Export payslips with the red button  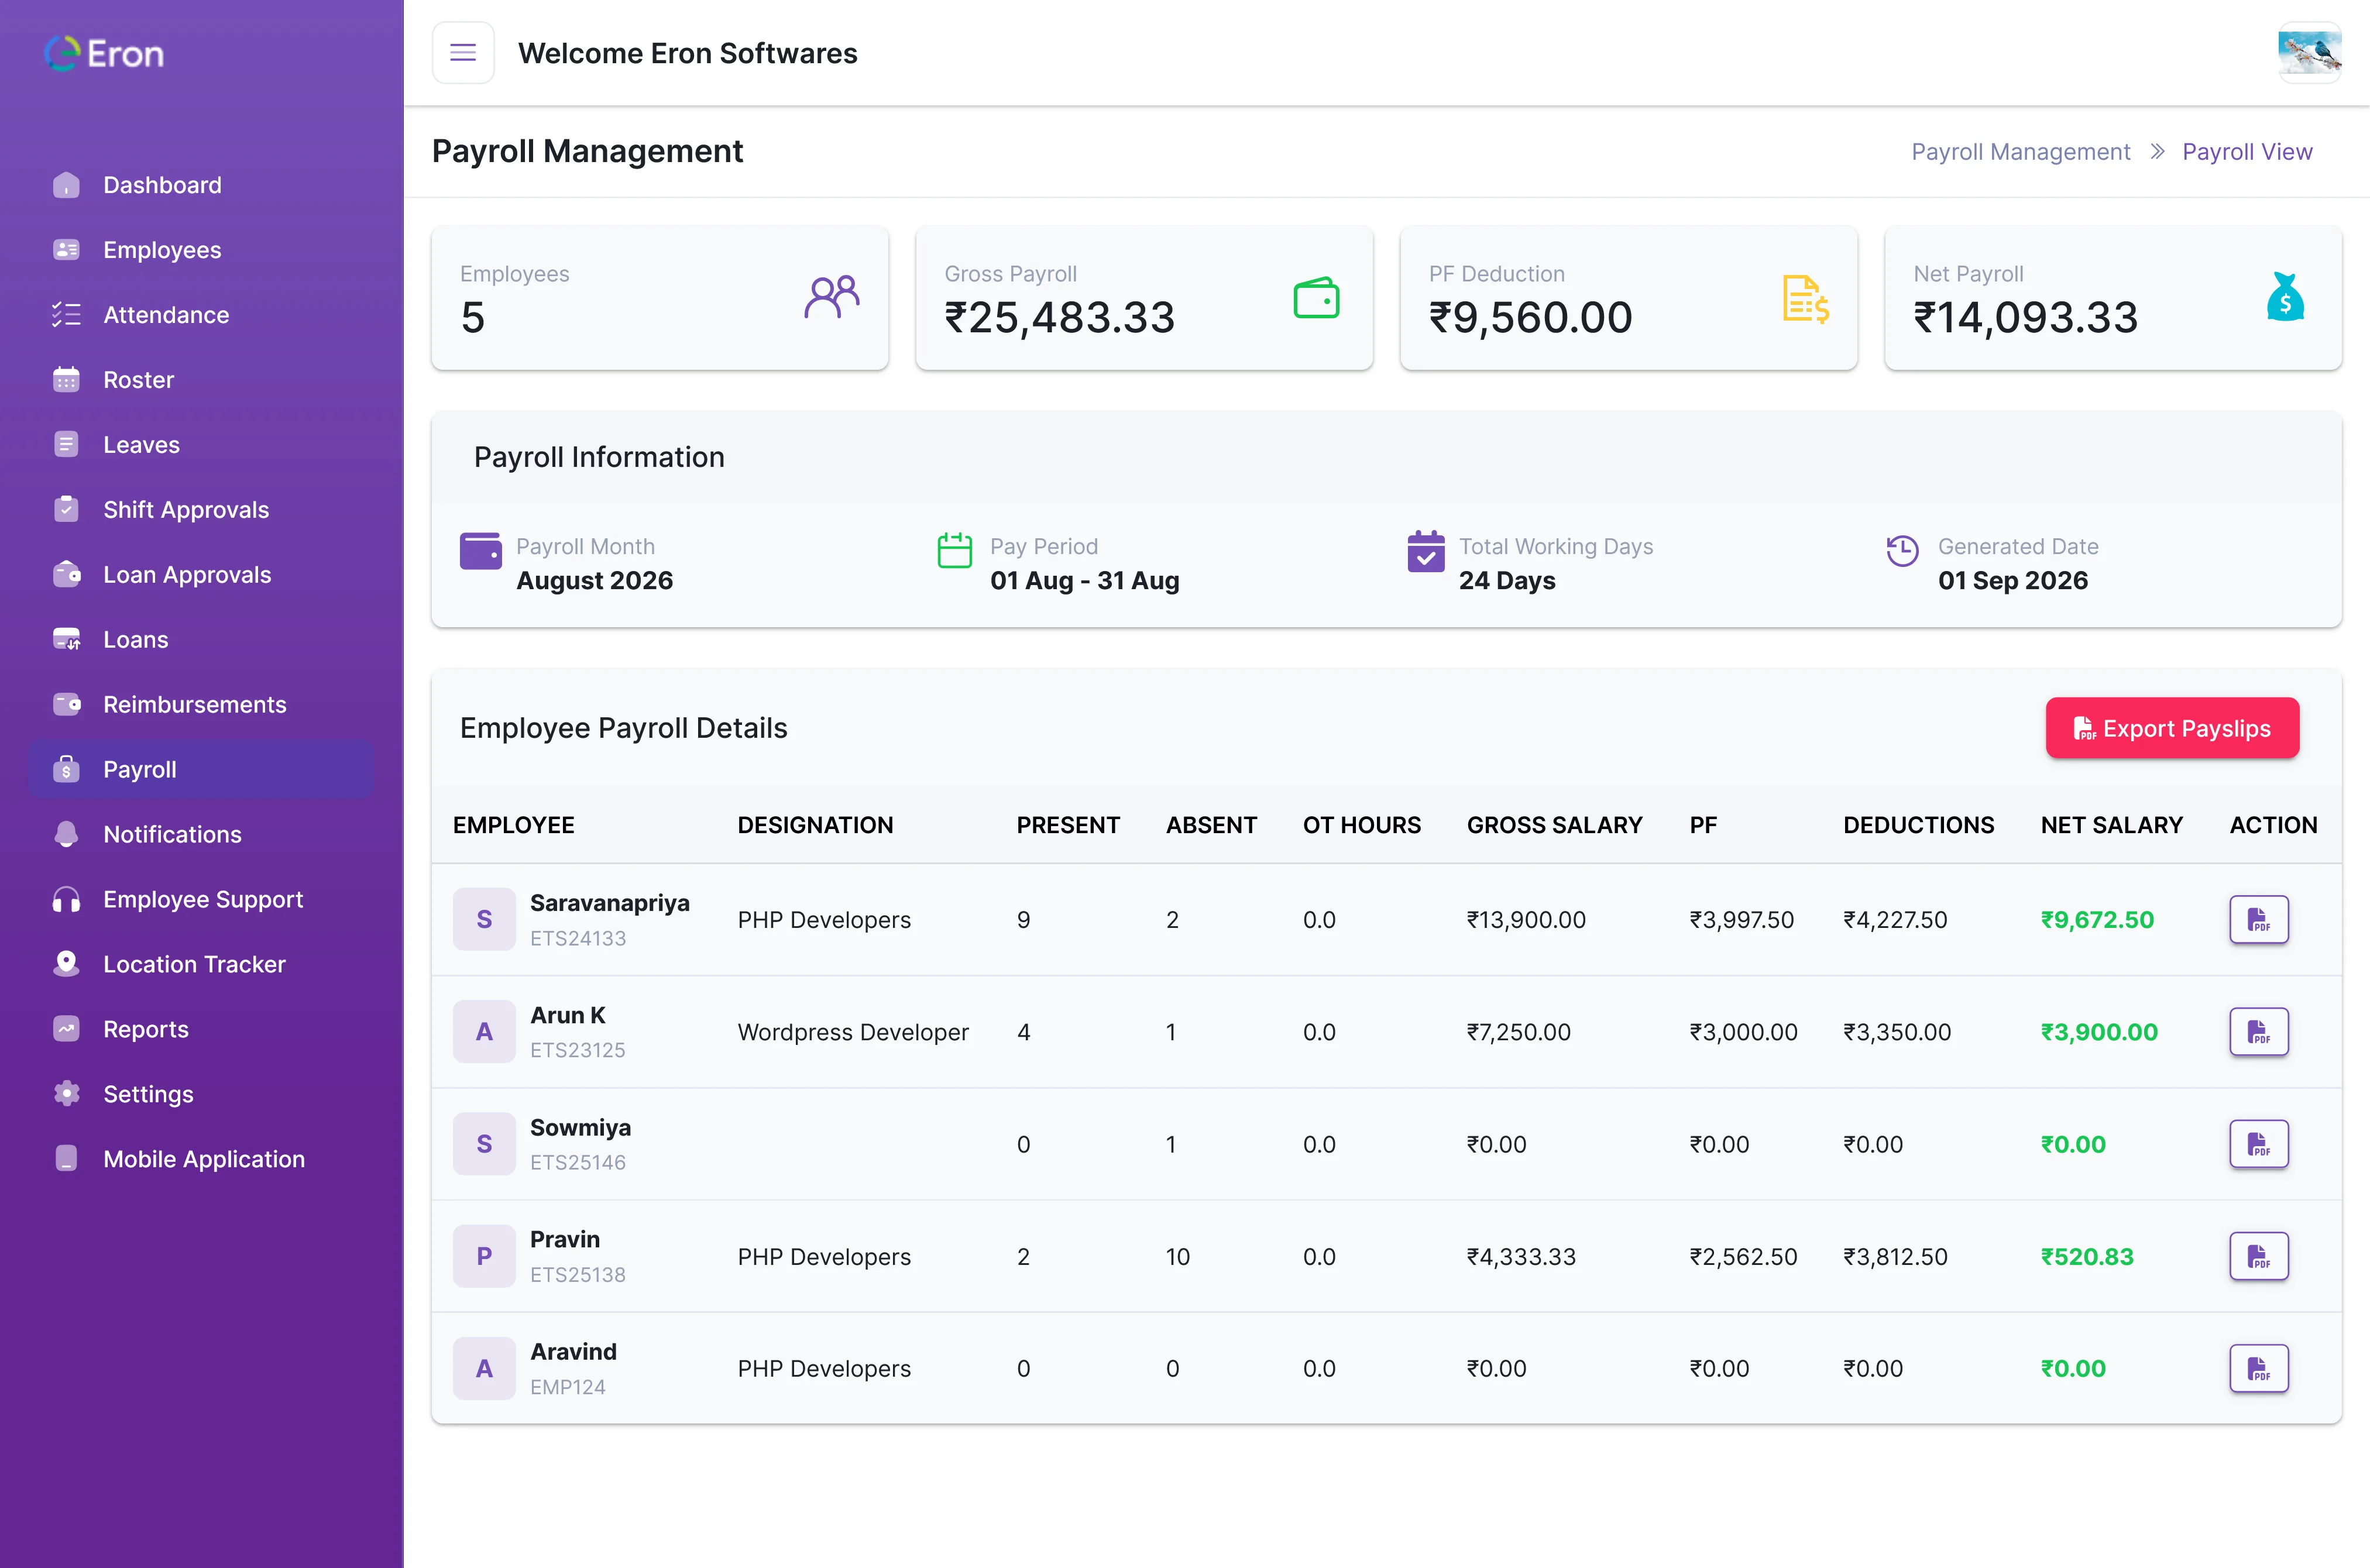click(x=2172, y=729)
